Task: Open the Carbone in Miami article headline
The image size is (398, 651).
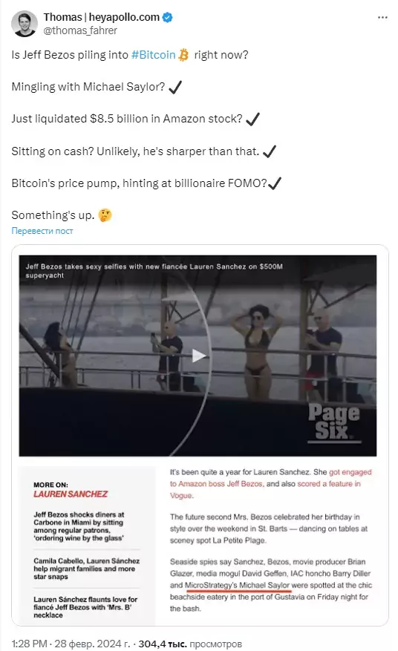Action: pos(79,526)
